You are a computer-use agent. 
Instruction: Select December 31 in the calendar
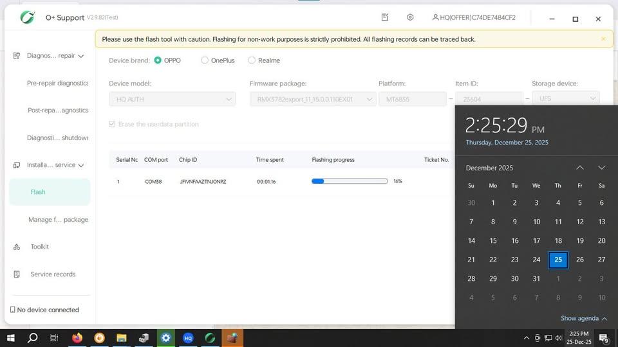click(x=536, y=278)
